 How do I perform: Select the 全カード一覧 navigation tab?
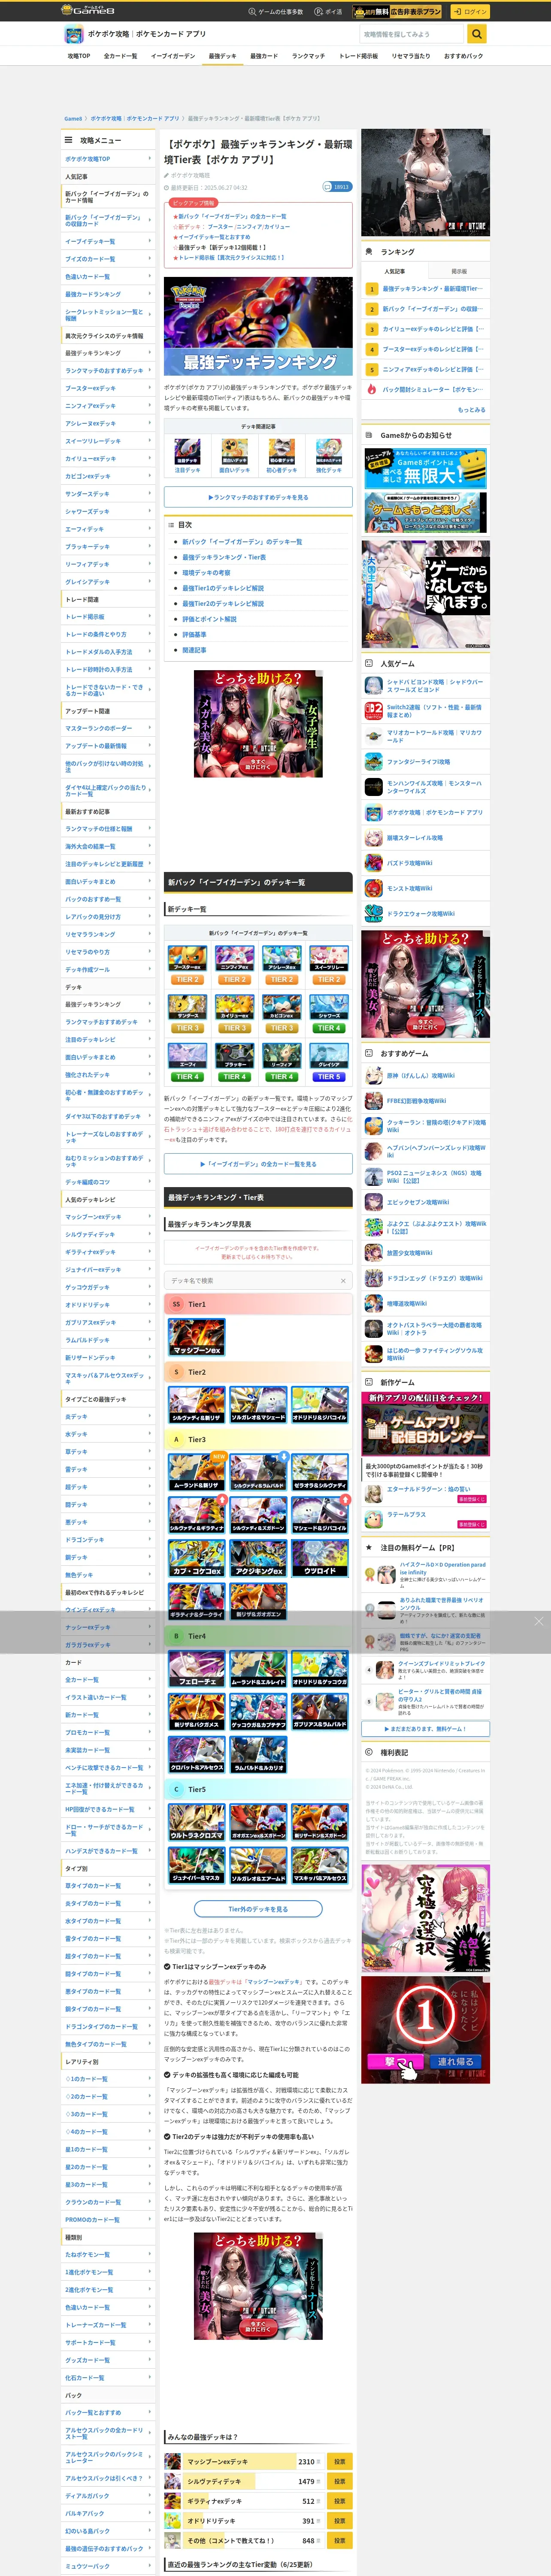120,56
